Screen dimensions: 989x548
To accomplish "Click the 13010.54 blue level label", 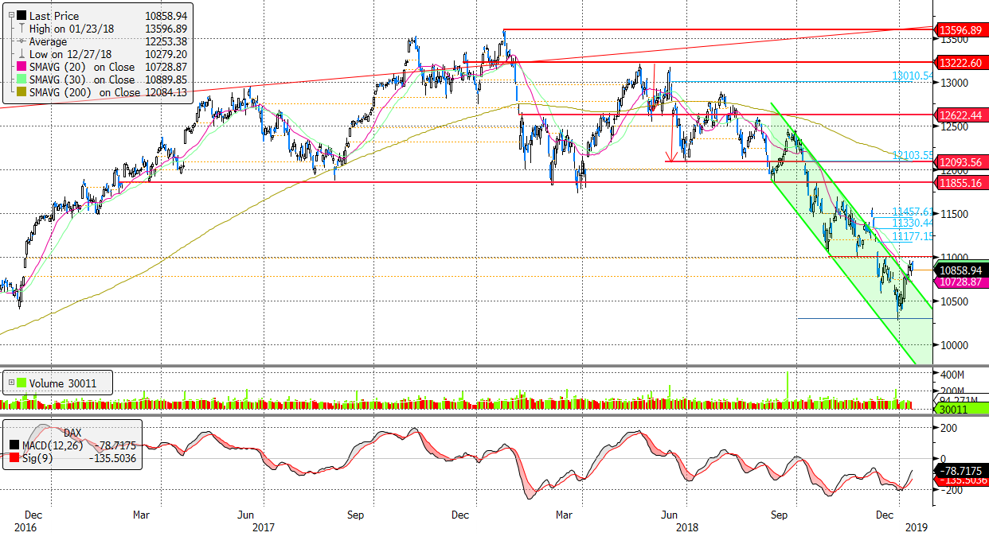I will [912, 76].
